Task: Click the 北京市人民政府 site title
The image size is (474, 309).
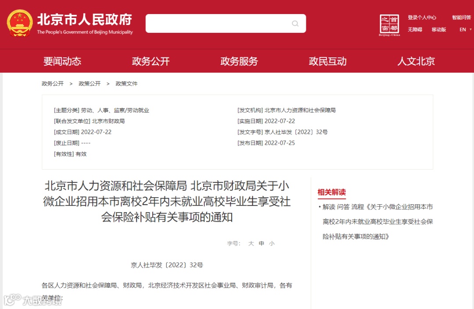Action: pos(85,20)
